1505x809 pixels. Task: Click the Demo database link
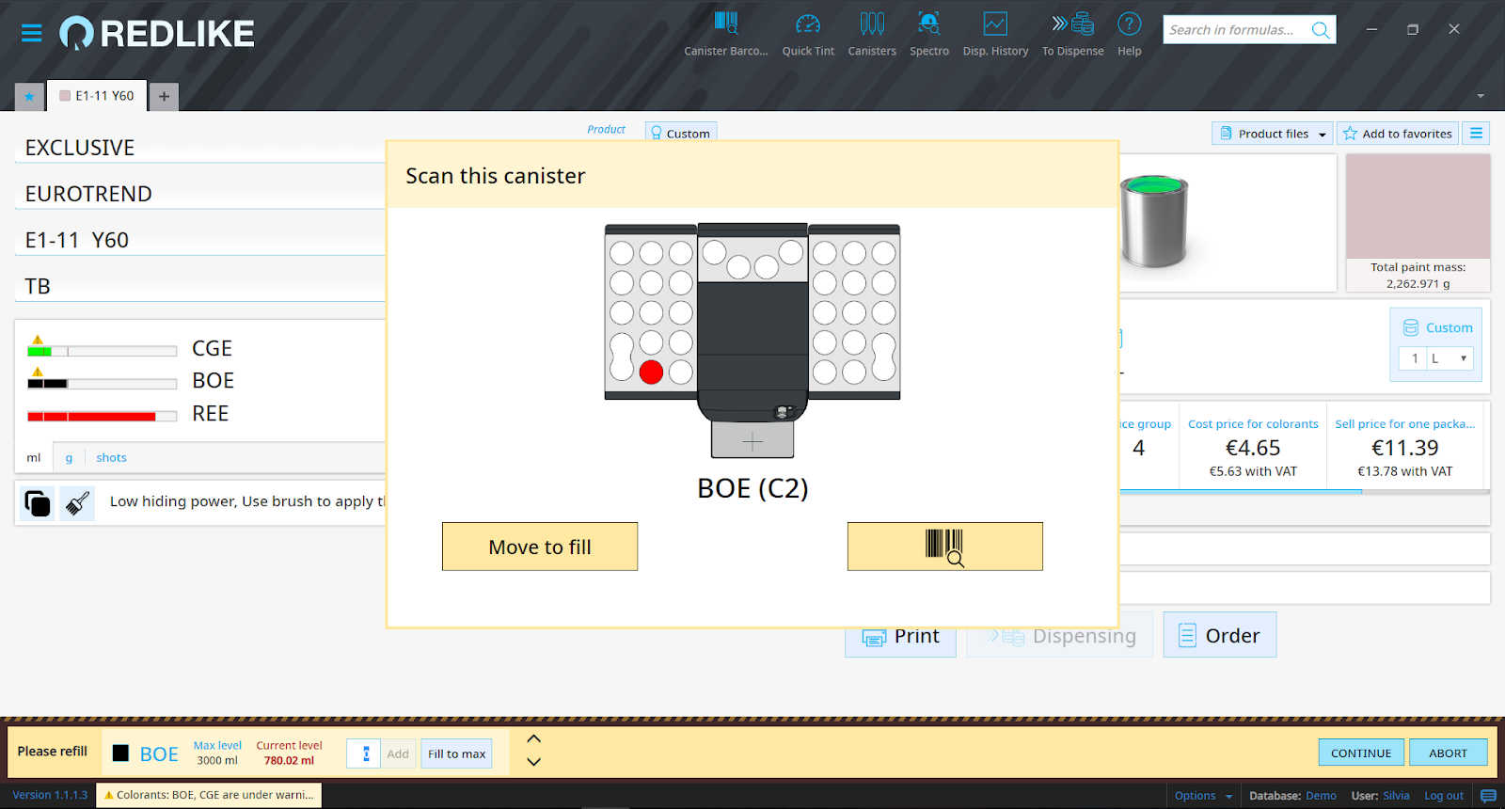tap(1321, 796)
